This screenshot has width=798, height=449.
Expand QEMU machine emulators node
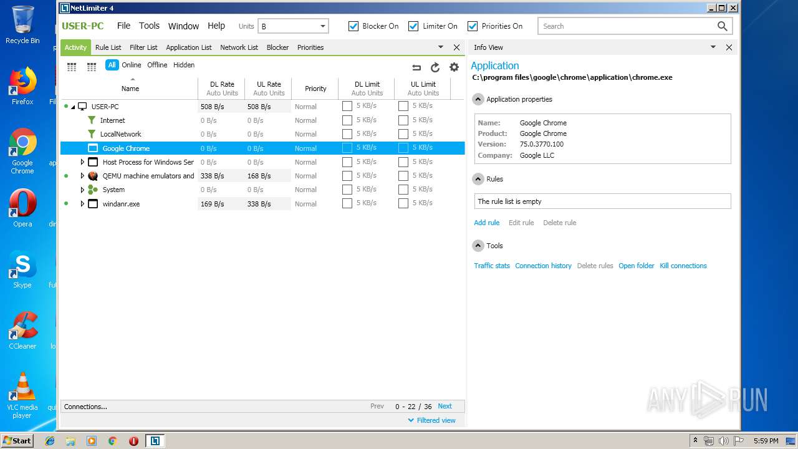click(82, 176)
